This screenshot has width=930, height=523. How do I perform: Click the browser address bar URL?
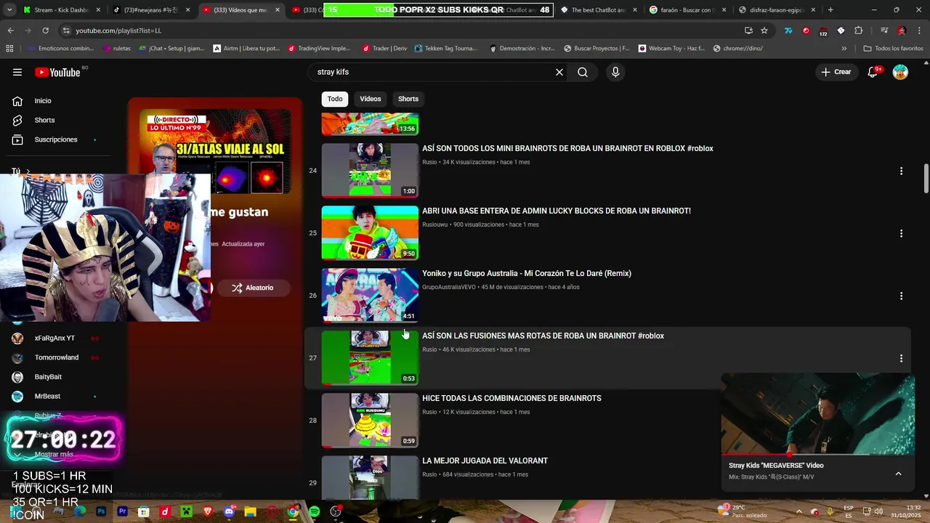click(118, 31)
